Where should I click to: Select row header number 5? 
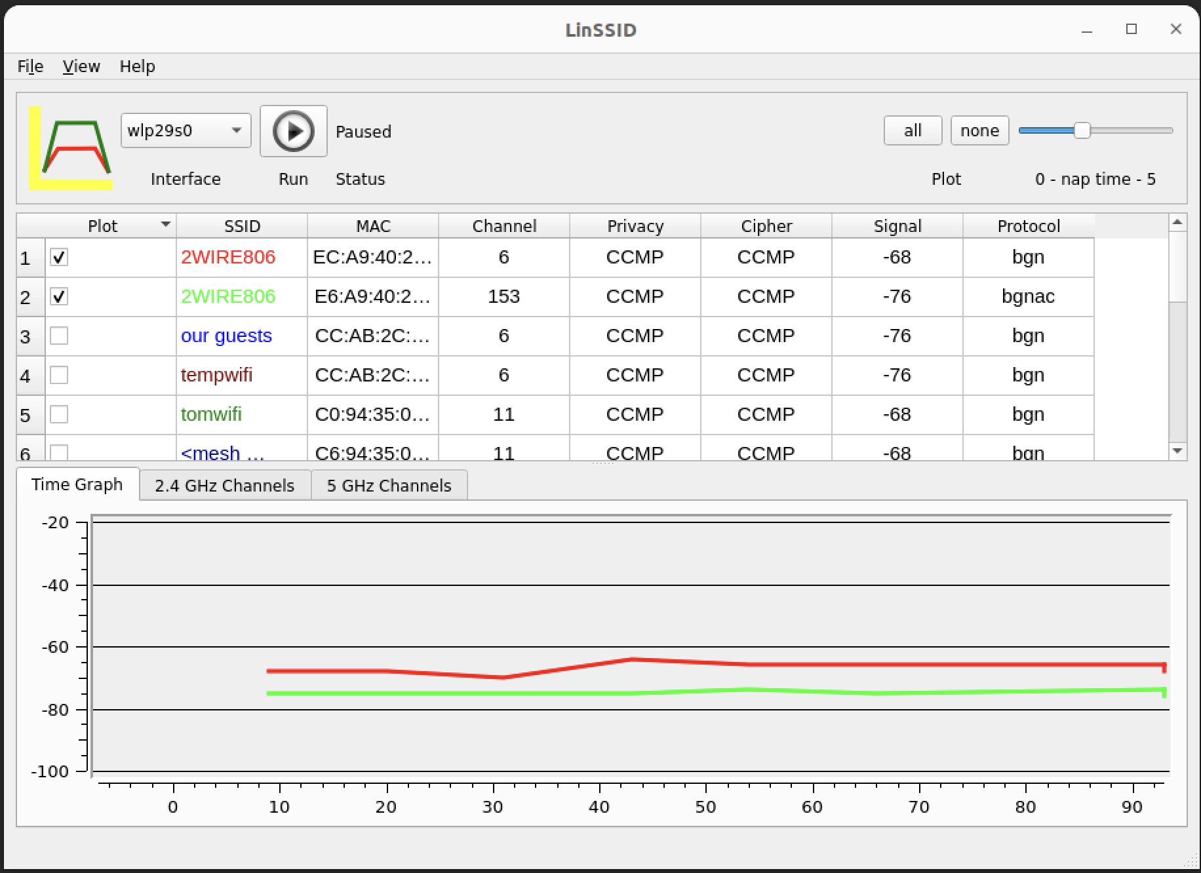pyautogui.click(x=31, y=415)
